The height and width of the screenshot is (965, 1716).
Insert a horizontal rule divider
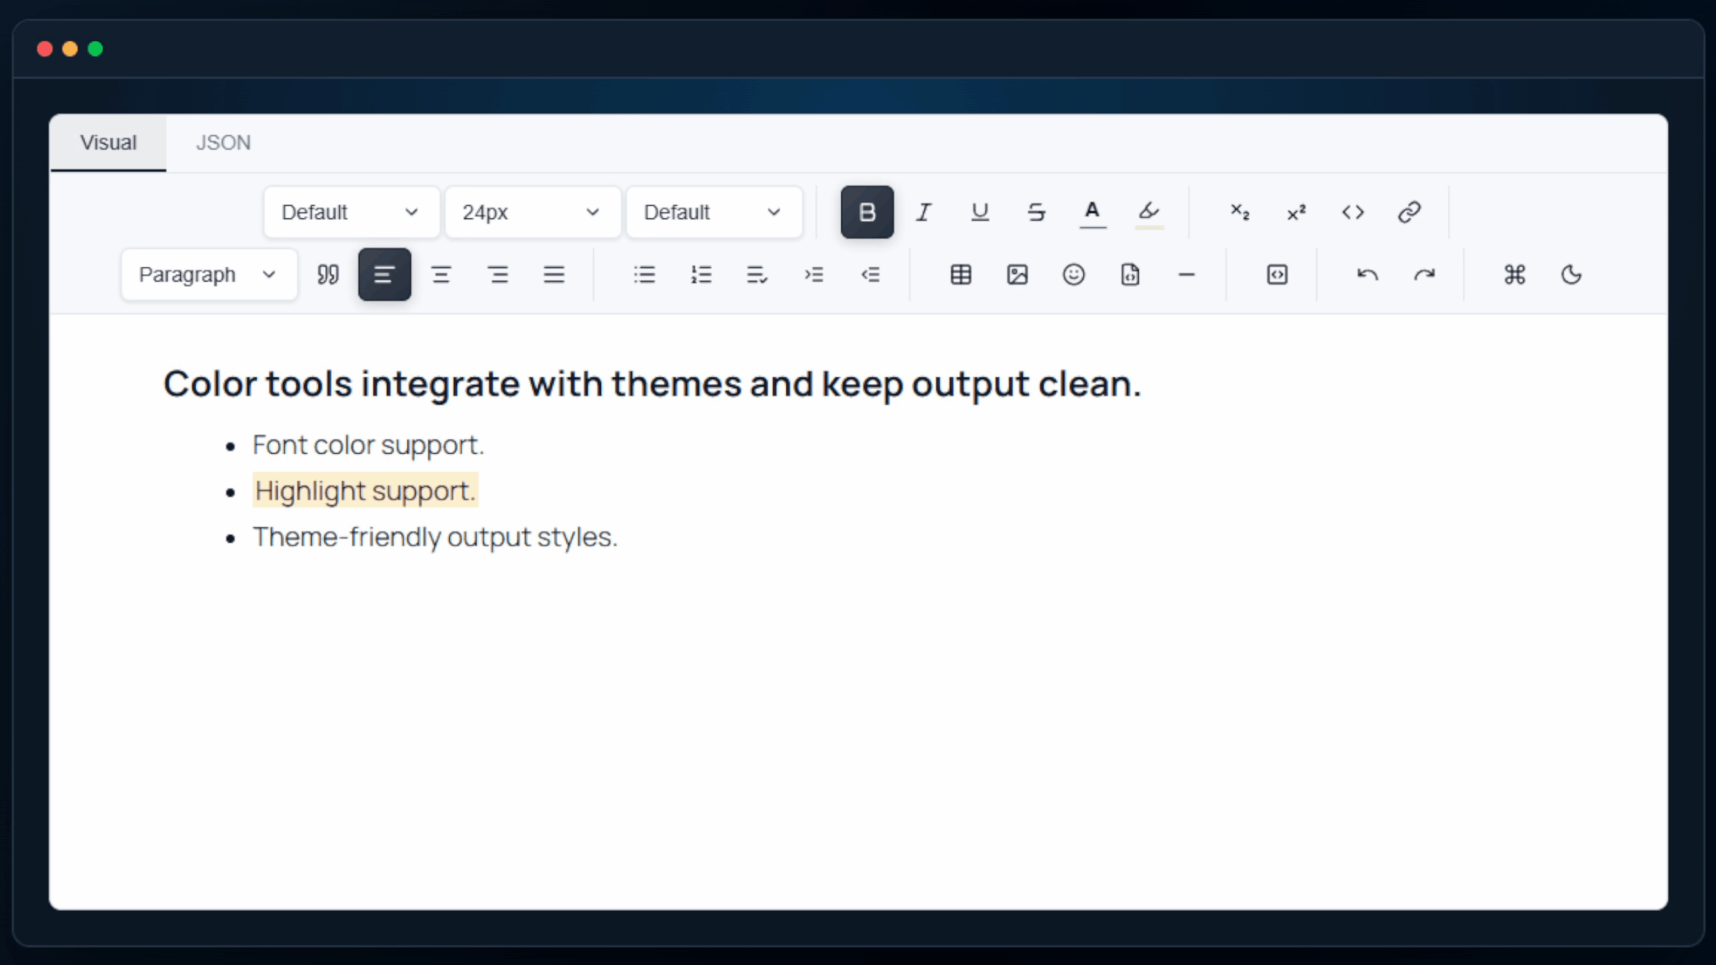coord(1186,275)
